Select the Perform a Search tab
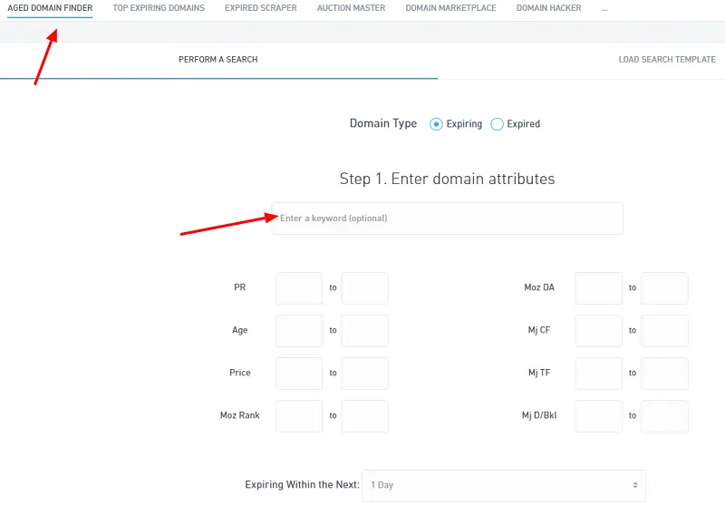 [217, 60]
